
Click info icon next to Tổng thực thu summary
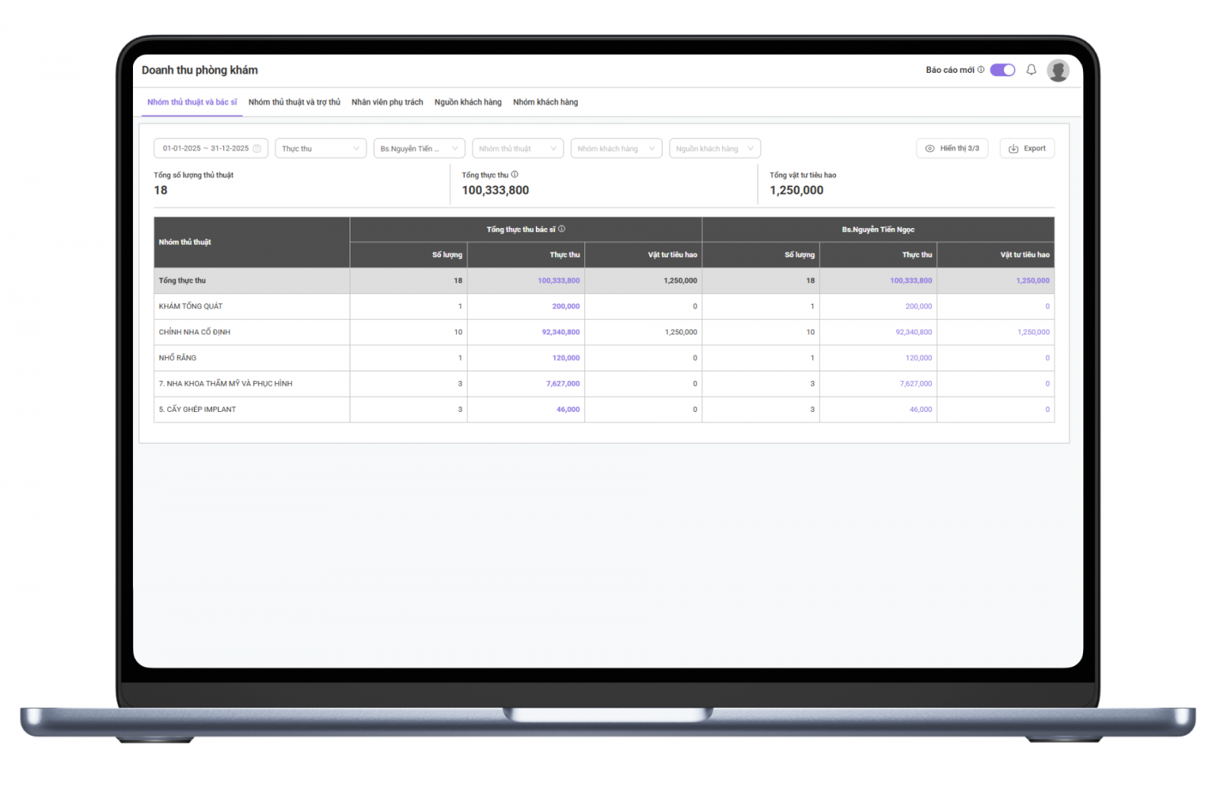(515, 175)
